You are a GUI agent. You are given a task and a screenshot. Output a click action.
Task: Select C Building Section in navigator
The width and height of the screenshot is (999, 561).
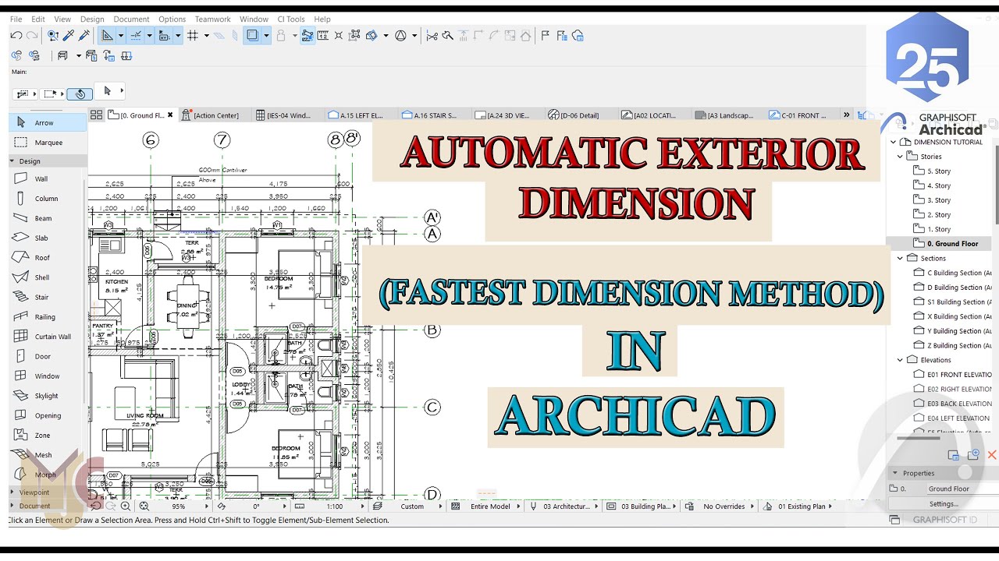pyautogui.click(x=953, y=273)
